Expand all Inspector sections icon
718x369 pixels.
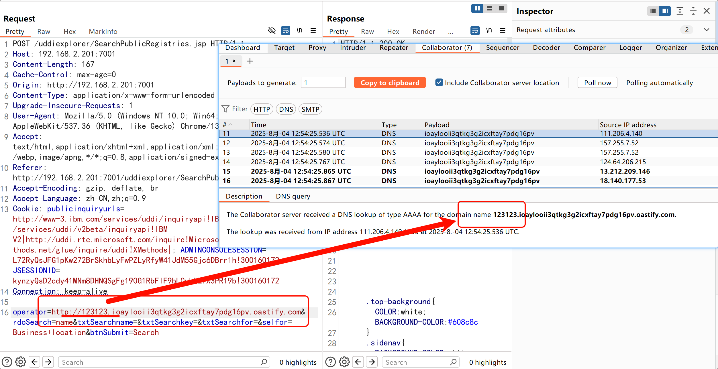(680, 11)
